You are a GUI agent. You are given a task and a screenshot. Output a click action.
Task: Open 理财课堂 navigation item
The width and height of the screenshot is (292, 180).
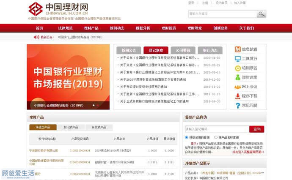195,28
